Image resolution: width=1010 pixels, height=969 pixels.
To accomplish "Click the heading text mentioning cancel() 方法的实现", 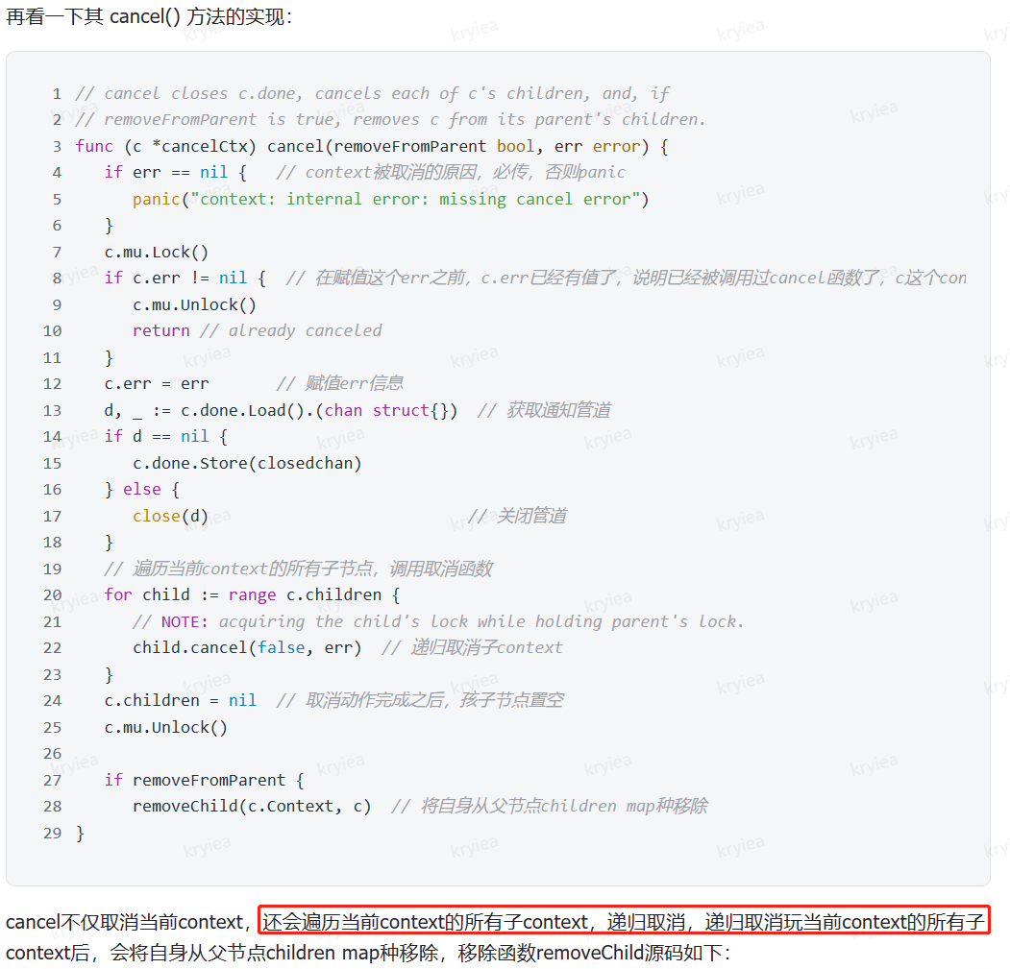I will 149,18.
